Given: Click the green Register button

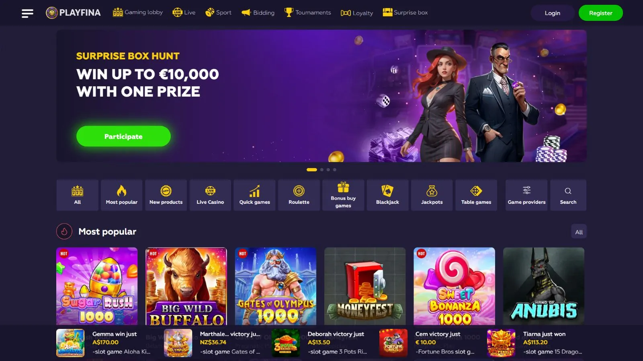Looking at the screenshot, I should (600, 13).
